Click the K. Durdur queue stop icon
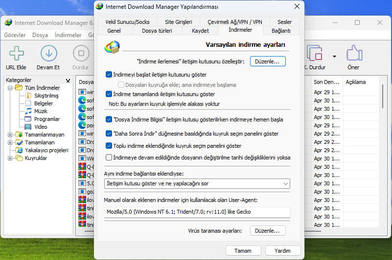The width and height of the screenshot is (392, 260). coord(315,53)
